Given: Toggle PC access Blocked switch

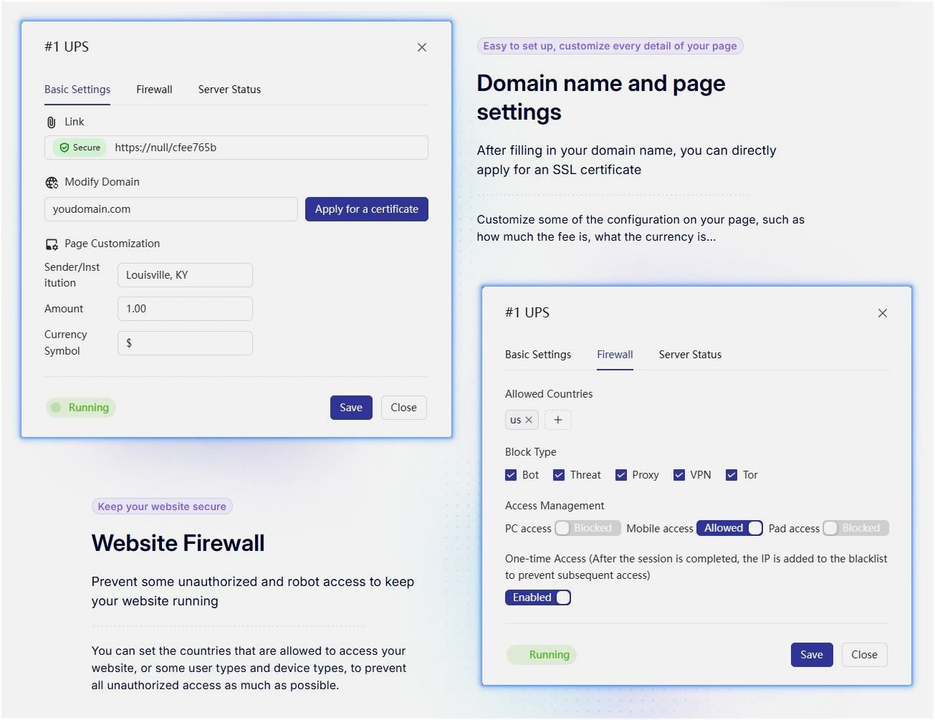Looking at the screenshot, I should [x=588, y=528].
